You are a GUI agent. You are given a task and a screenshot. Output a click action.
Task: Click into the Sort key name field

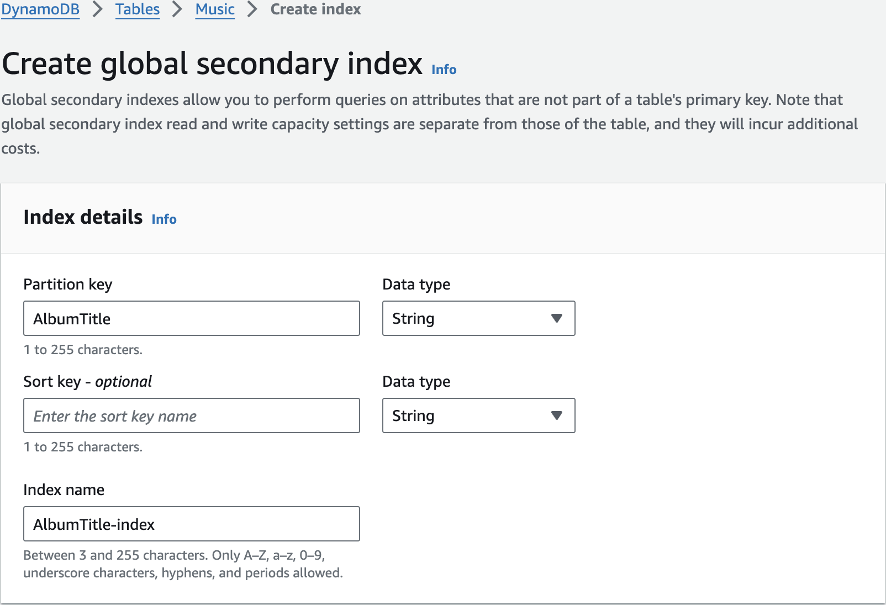[192, 415]
